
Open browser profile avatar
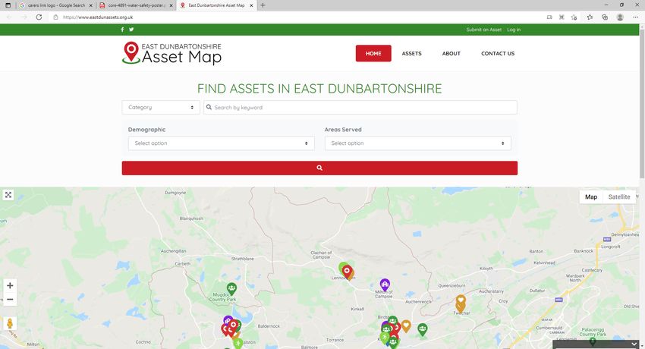[x=620, y=17]
